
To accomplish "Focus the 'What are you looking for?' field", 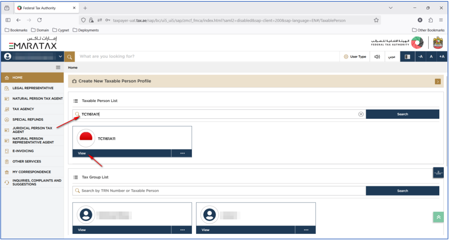I will (206, 57).
